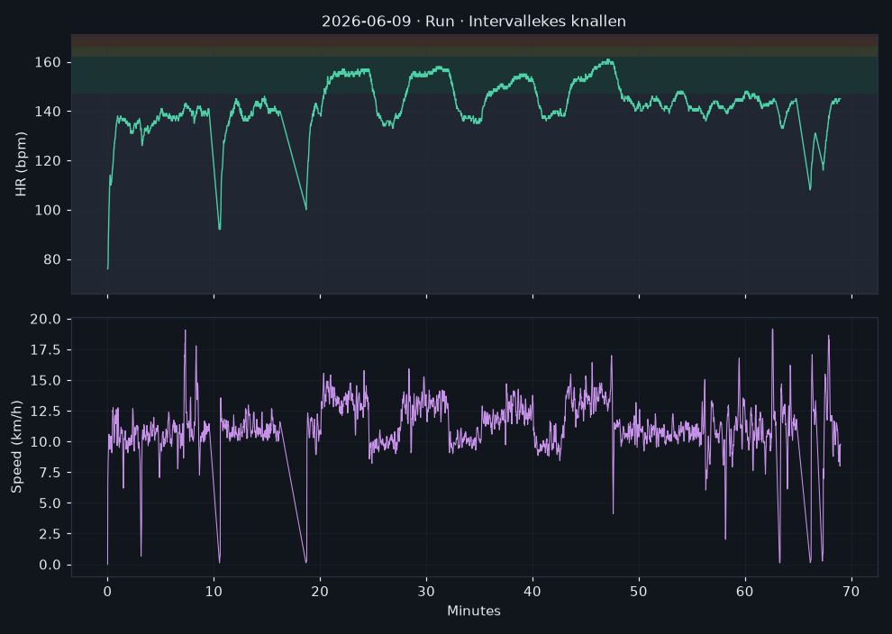This screenshot has height=634, width=892.
Task: Click the 50 tick on Minutes axis
Action: pos(639,592)
